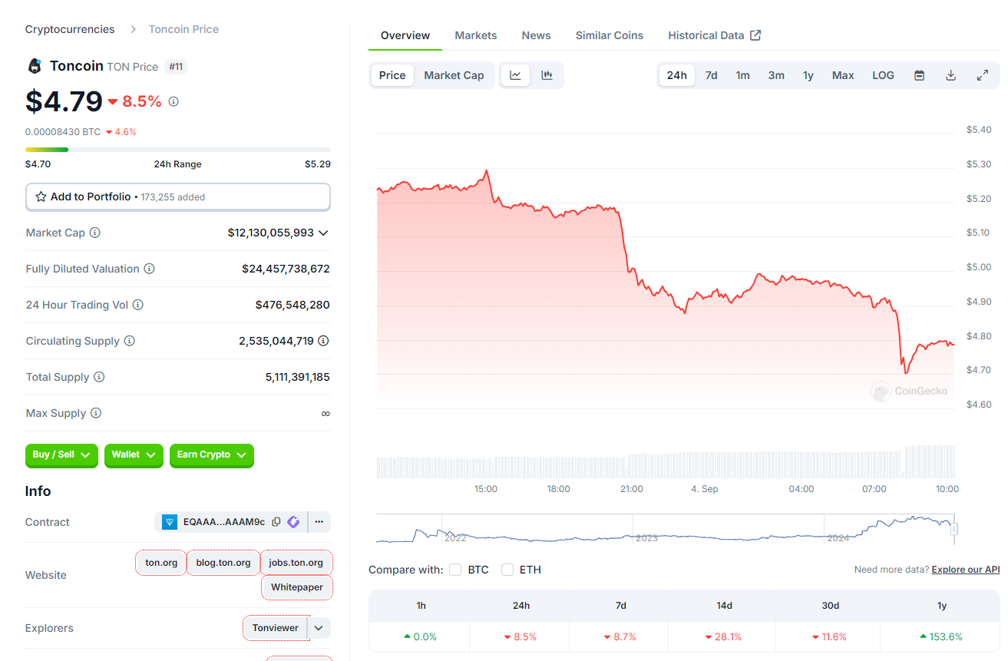Click the 24h Range progress bar
The image size is (1008, 661).
pos(178,150)
